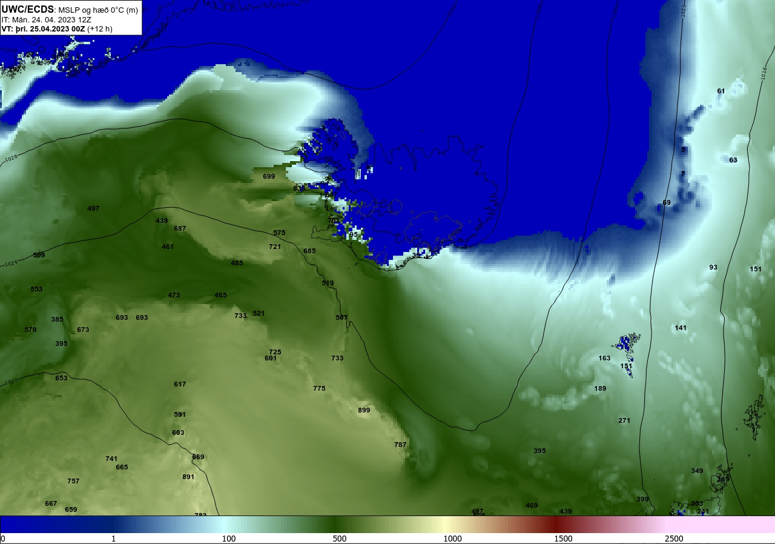Click the 575 height value
This screenshot has width=775, height=544.
point(279,233)
